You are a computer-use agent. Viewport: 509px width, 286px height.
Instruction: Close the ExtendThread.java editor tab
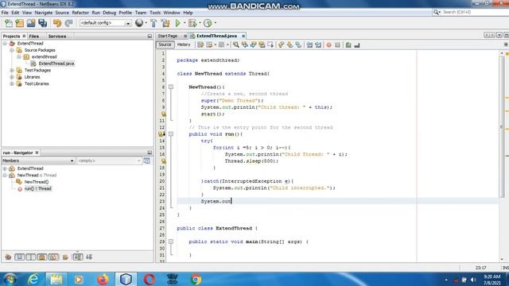(243, 36)
